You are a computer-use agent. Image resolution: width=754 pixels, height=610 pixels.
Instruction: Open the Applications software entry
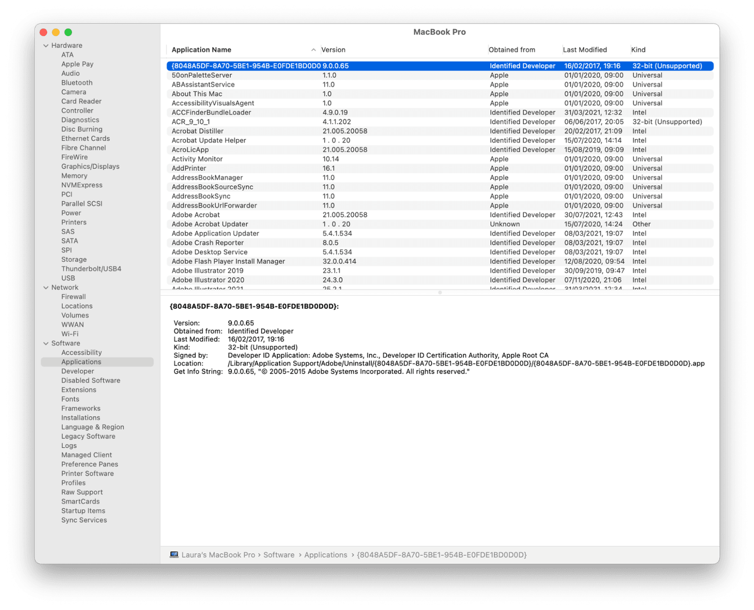97,362
